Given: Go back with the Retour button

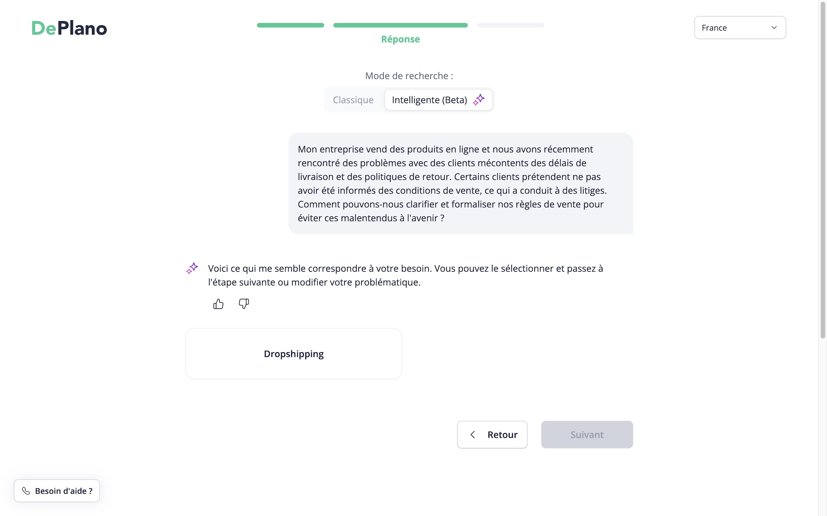Looking at the screenshot, I should [x=492, y=435].
